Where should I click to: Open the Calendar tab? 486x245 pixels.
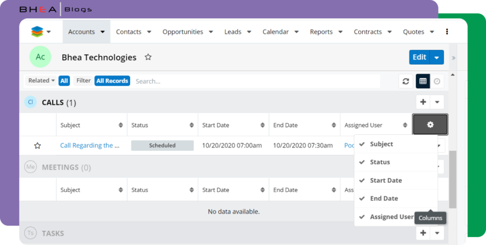[x=276, y=32]
